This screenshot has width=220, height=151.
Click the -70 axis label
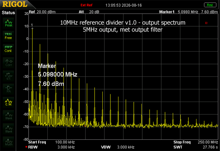tap(26, 127)
